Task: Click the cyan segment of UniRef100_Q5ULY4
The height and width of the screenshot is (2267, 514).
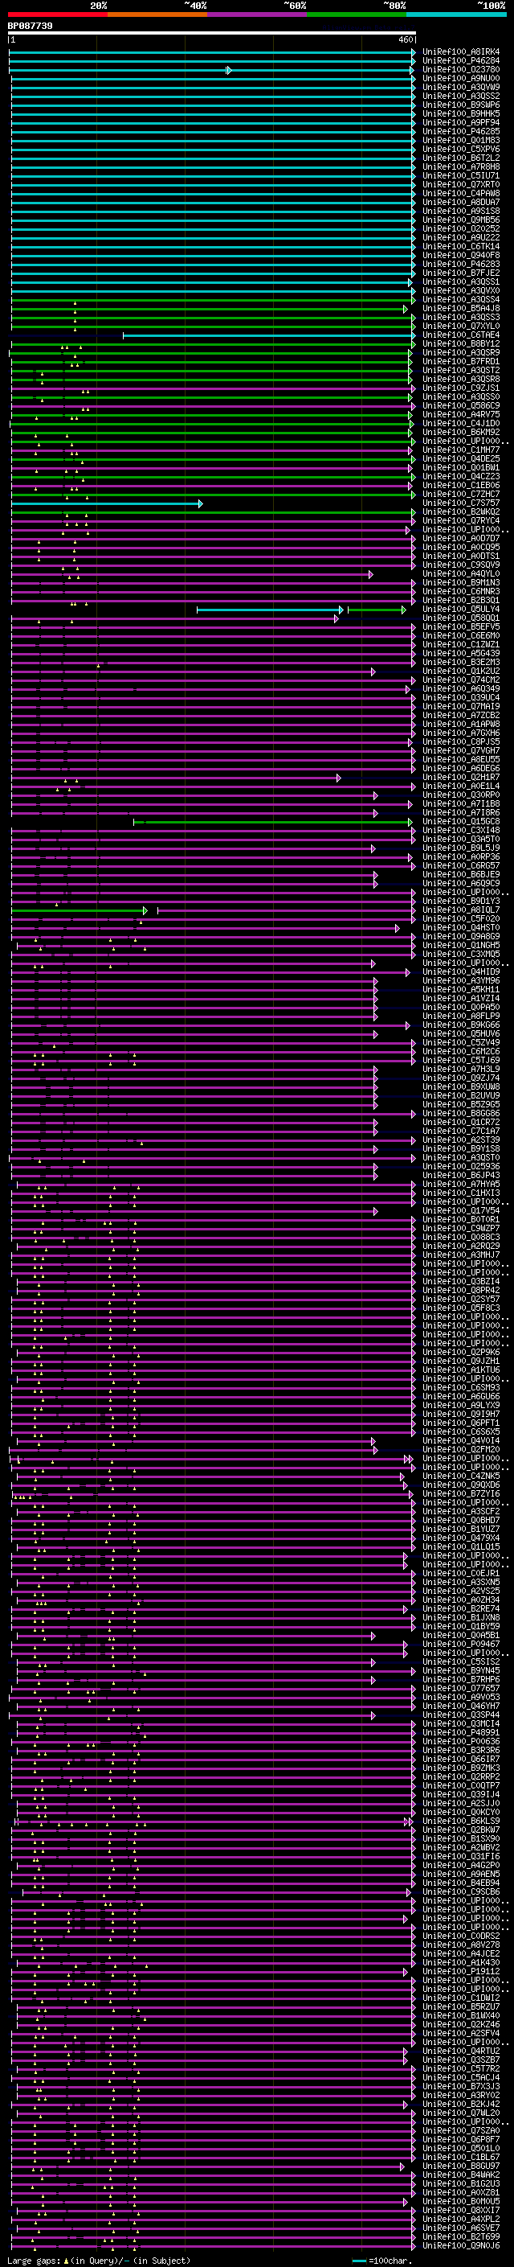Action: [270, 610]
